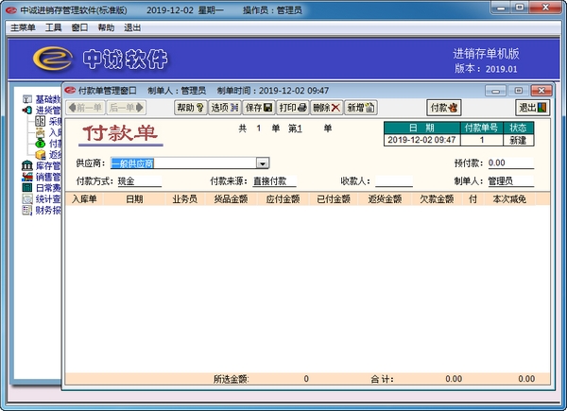Image resolution: width=567 pixels, height=411 pixels.
Task: Click the 付款方式 payment method field
Action: (x=139, y=181)
